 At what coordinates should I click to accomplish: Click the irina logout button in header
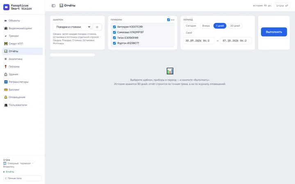[x=282, y=6]
